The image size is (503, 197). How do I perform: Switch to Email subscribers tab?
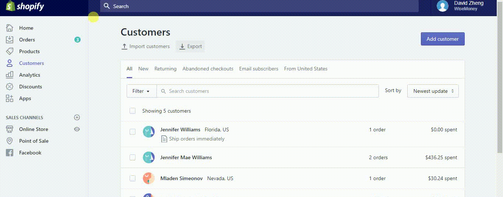pyautogui.click(x=259, y=69)
